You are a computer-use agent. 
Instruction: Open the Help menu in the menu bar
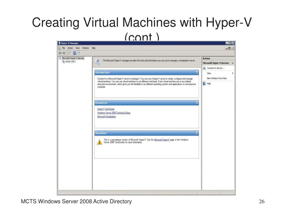click(93, 48)
